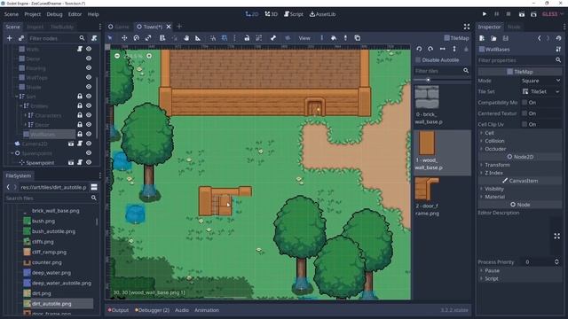Toggle visibility of the Camera2D node
The image size is (568, 319).
tap(89, 144)
